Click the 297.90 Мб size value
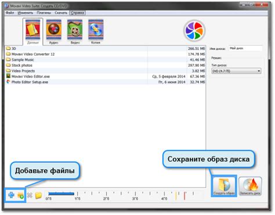Image resolution: width=275 pixels, height=215 pixels. (196, 65)
